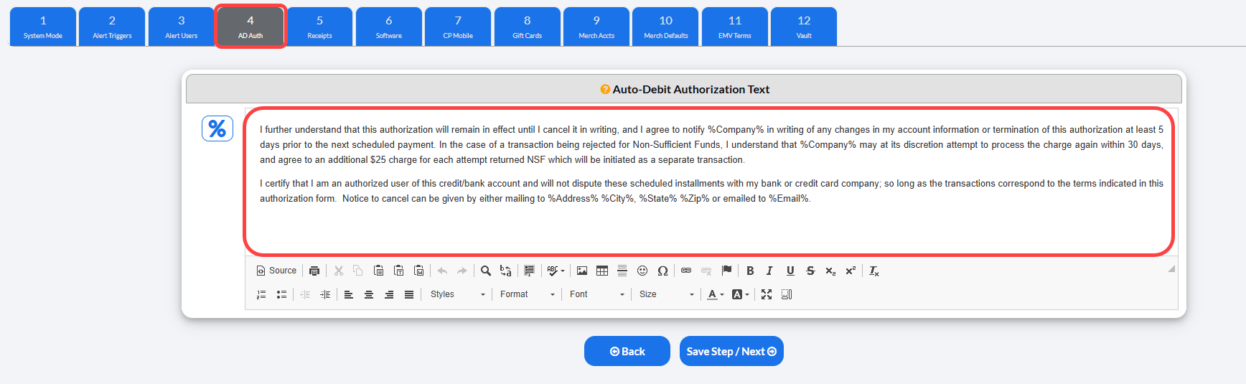This screenshot has height=384, width=1246.
Task: Toggle Source code view
Action: [x=276, y=271]
